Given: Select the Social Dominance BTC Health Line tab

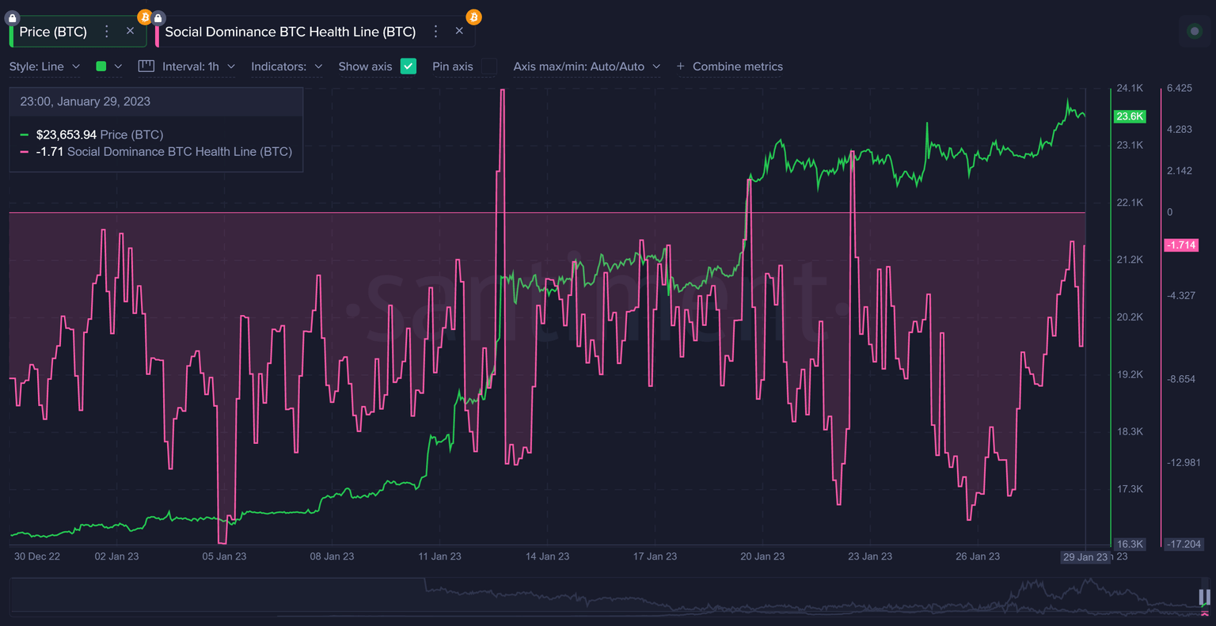Looking at the screenshot, I should coord(289,32).
